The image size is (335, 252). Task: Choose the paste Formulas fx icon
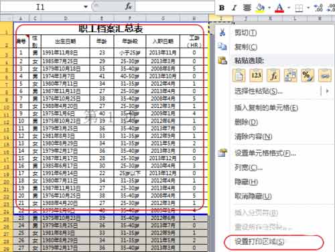(273, 75)
